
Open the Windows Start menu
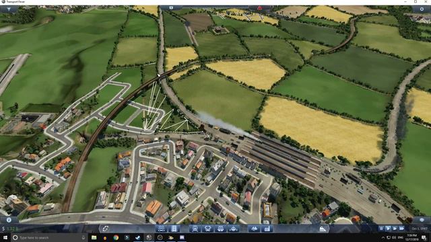click(x=5, y=237)
